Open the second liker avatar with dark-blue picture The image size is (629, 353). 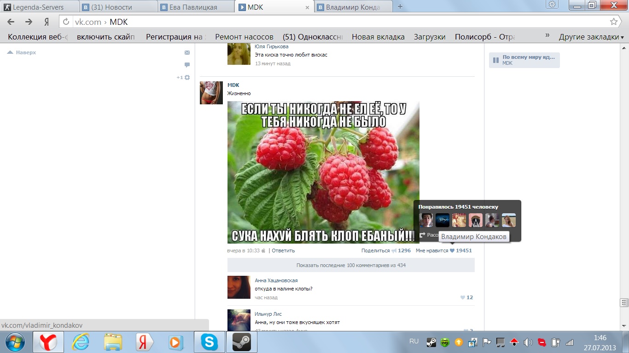pyautogui.click(x=443, y=220)
